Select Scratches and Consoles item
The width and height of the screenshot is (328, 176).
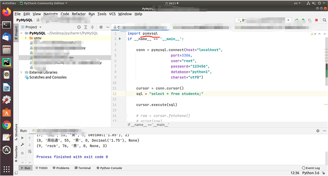coord(48,77)
